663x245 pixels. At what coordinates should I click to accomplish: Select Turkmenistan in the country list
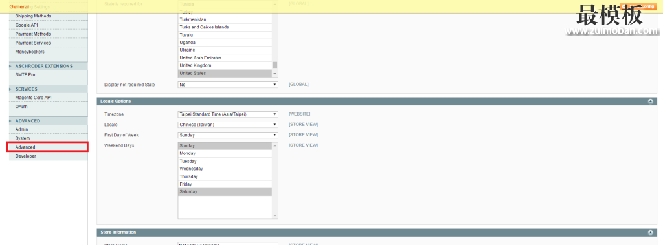point(225,19)
